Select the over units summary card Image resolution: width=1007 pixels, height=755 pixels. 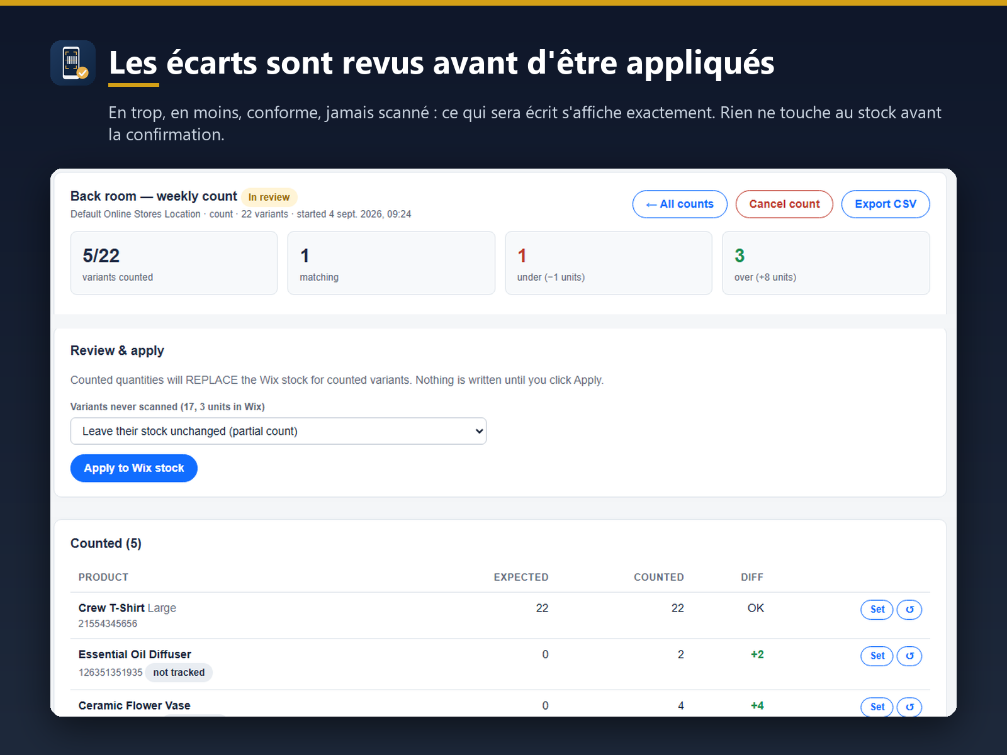click(x=826, y=263)
